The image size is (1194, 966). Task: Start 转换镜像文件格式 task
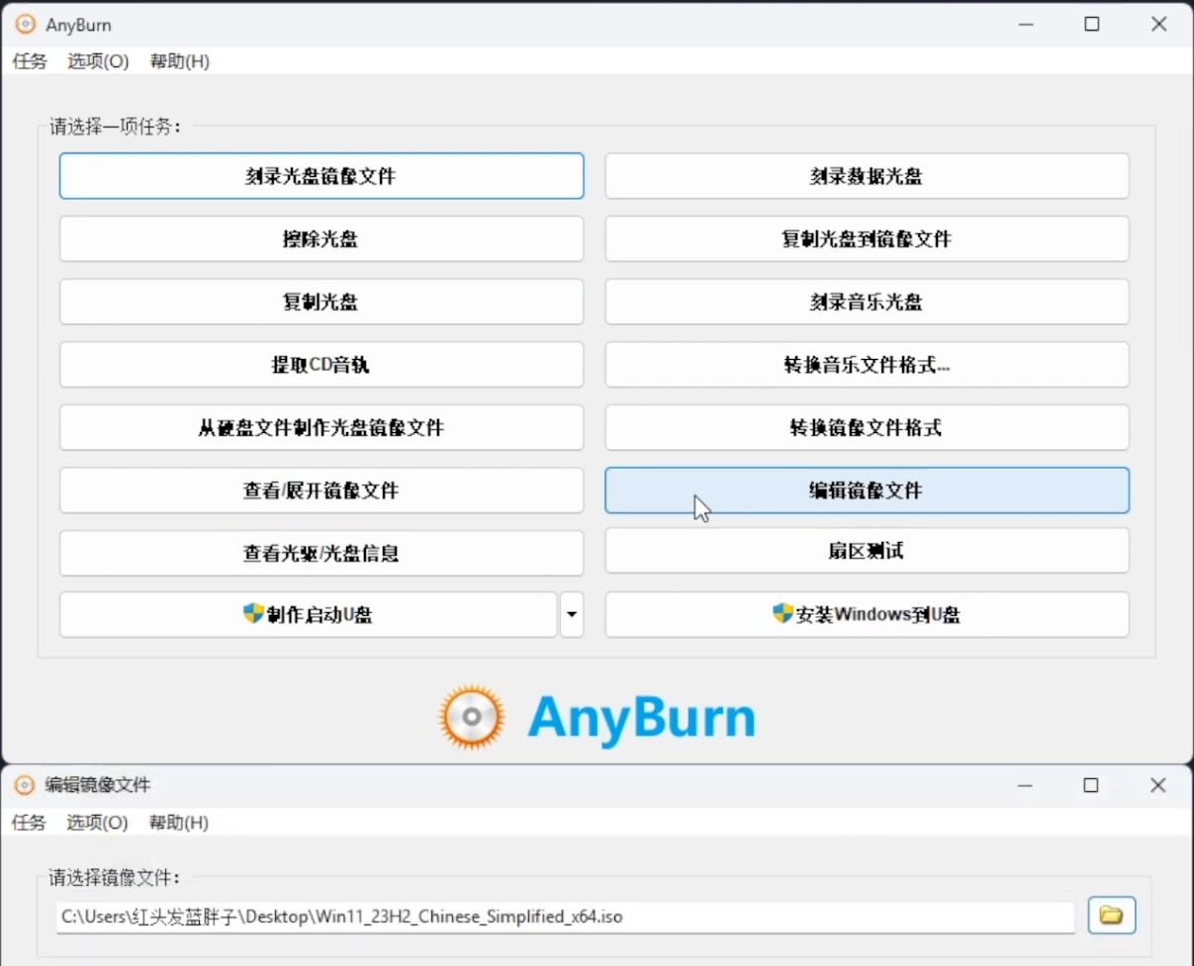point(867,428)
